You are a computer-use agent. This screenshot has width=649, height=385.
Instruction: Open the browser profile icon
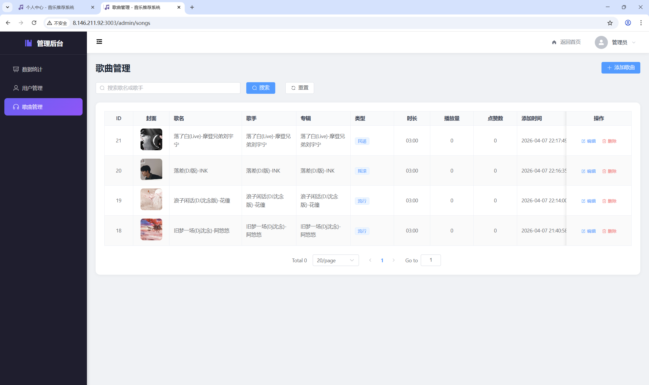coord(628,23)
